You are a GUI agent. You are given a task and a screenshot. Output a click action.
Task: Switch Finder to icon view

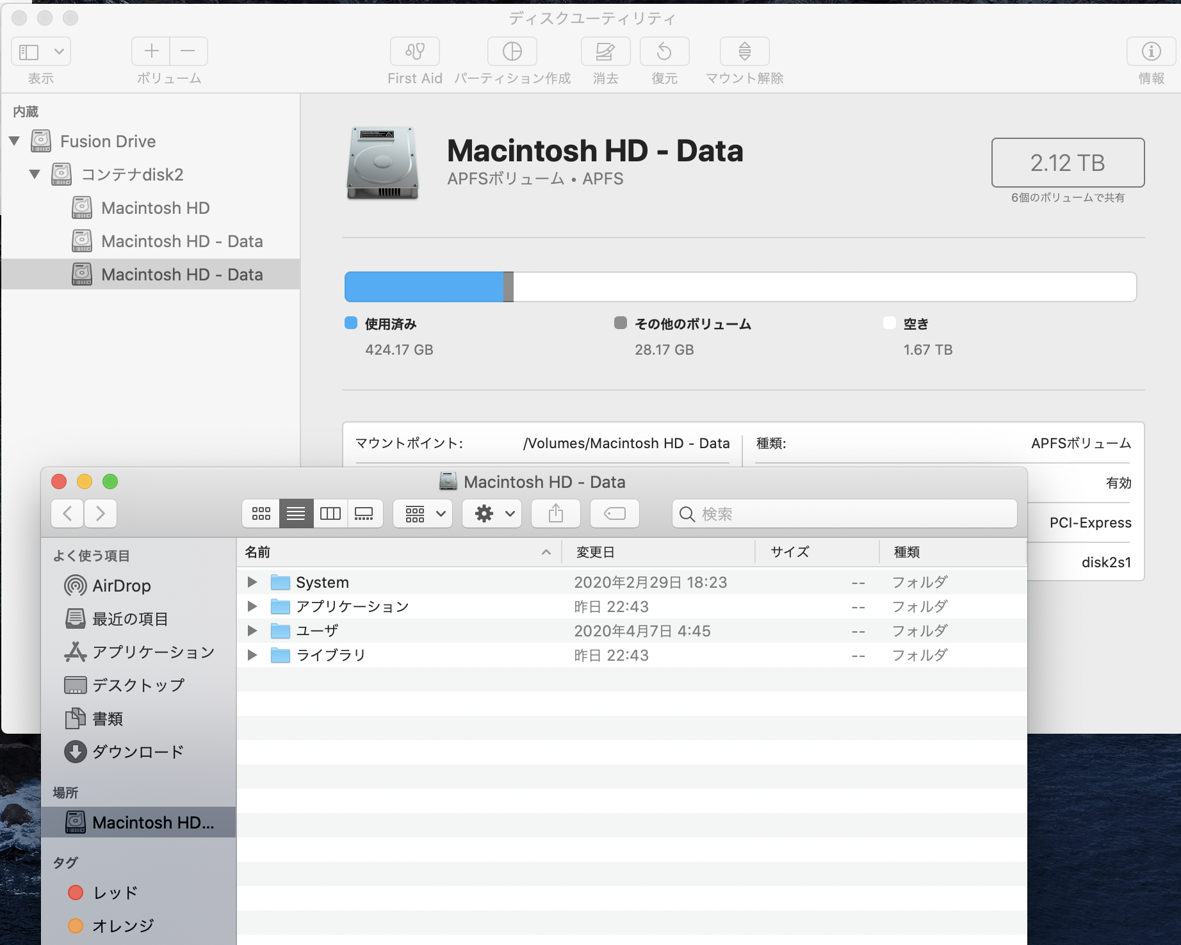(261, 513)
